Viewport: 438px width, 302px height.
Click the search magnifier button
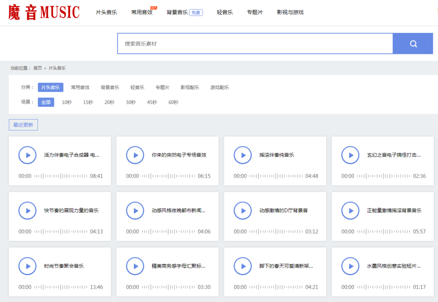click(413, 43)
